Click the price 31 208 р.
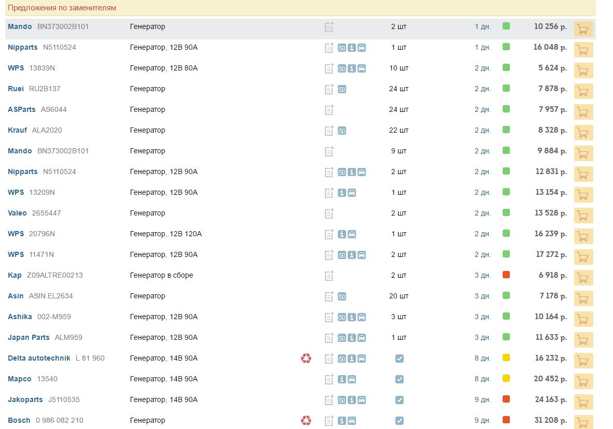Image resolution: width=613 pixels, height=429 pixels. pos(550,420)
